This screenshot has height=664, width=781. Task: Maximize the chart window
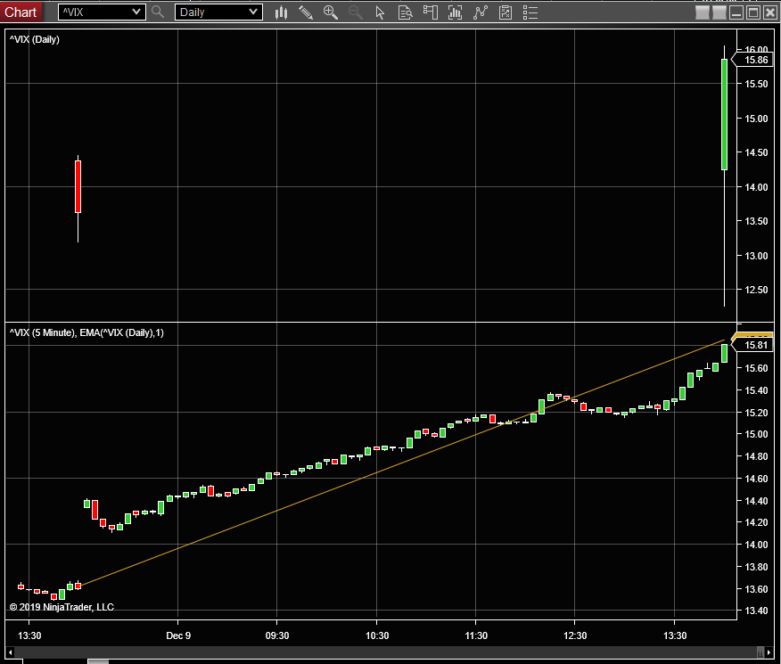(753, 12)
